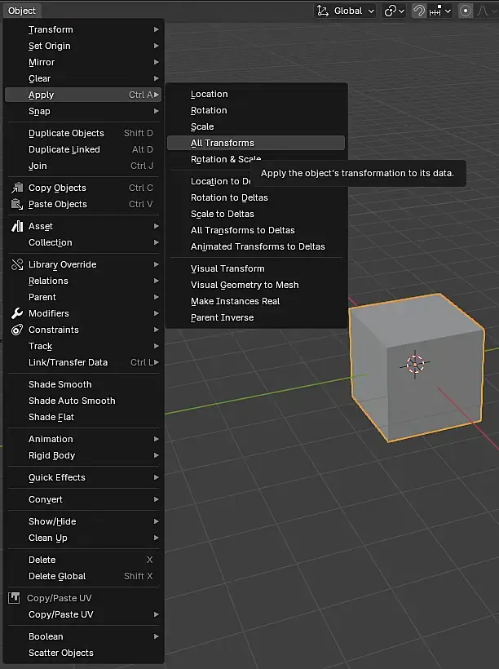This screenshot has width=499, height=669.
Task: Choose Shade Smooth
Action: click(x=83, y=384)
